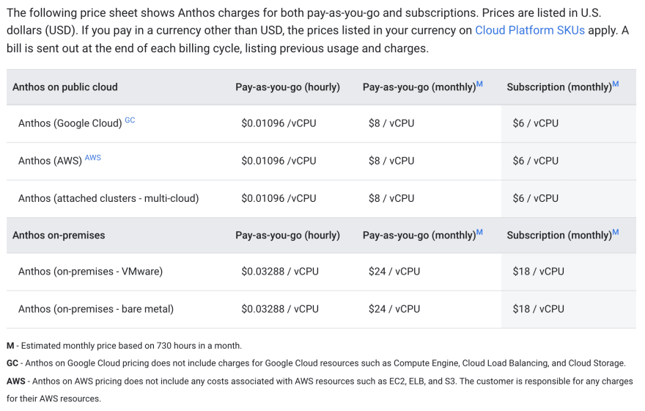Click Google Cloud monthly price $8 / vCPU
Viewport: 645px width, 411px height.
(x=391, y=123)
